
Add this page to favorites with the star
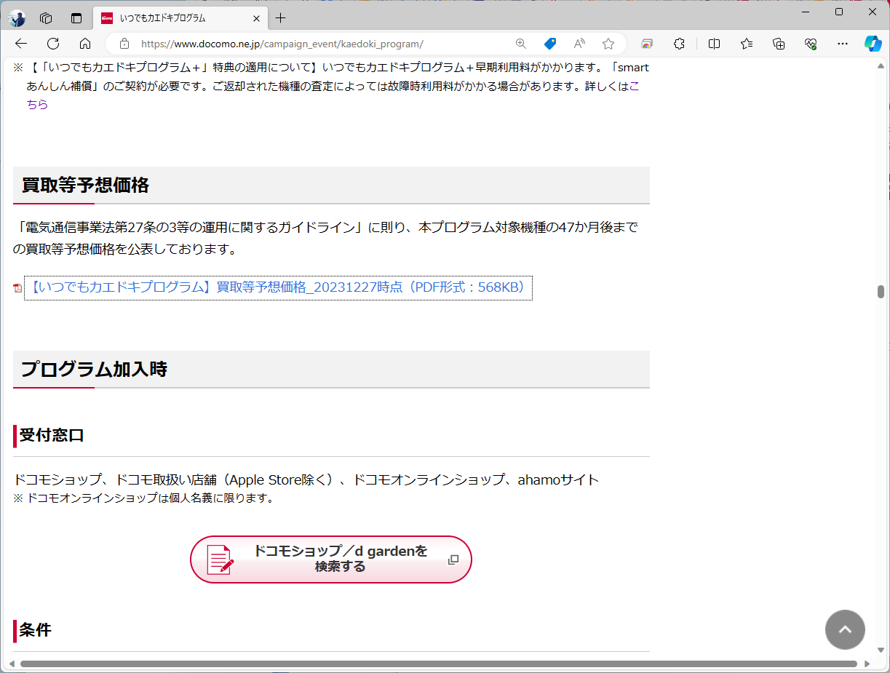(x=608, y=44)
